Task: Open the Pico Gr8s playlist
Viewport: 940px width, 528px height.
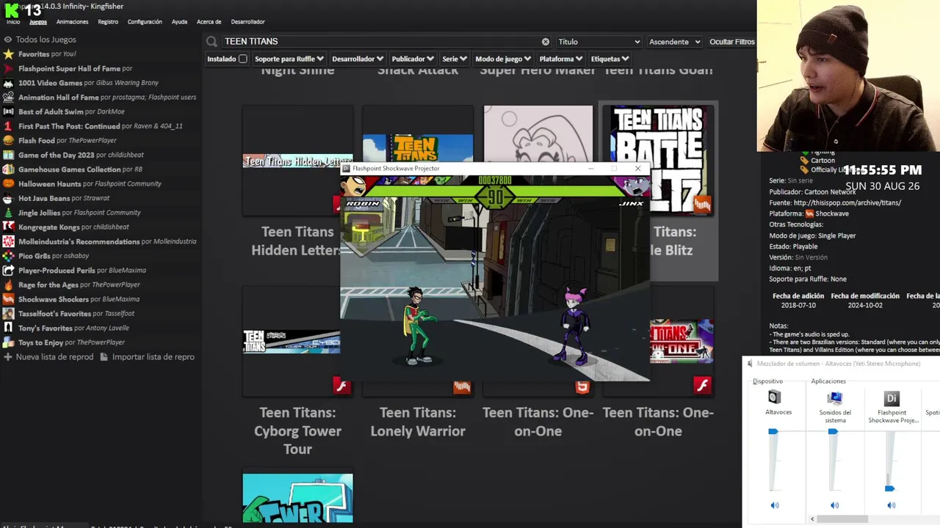Action: (x=54, y=256)
